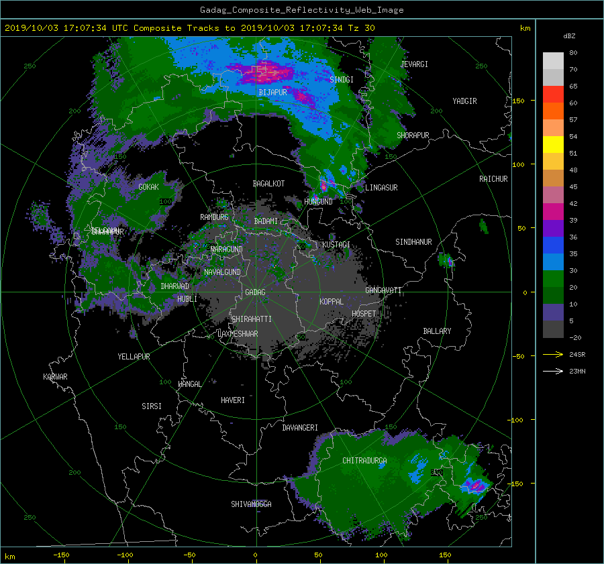Click the GOKAK city label

tap(148, 186)
